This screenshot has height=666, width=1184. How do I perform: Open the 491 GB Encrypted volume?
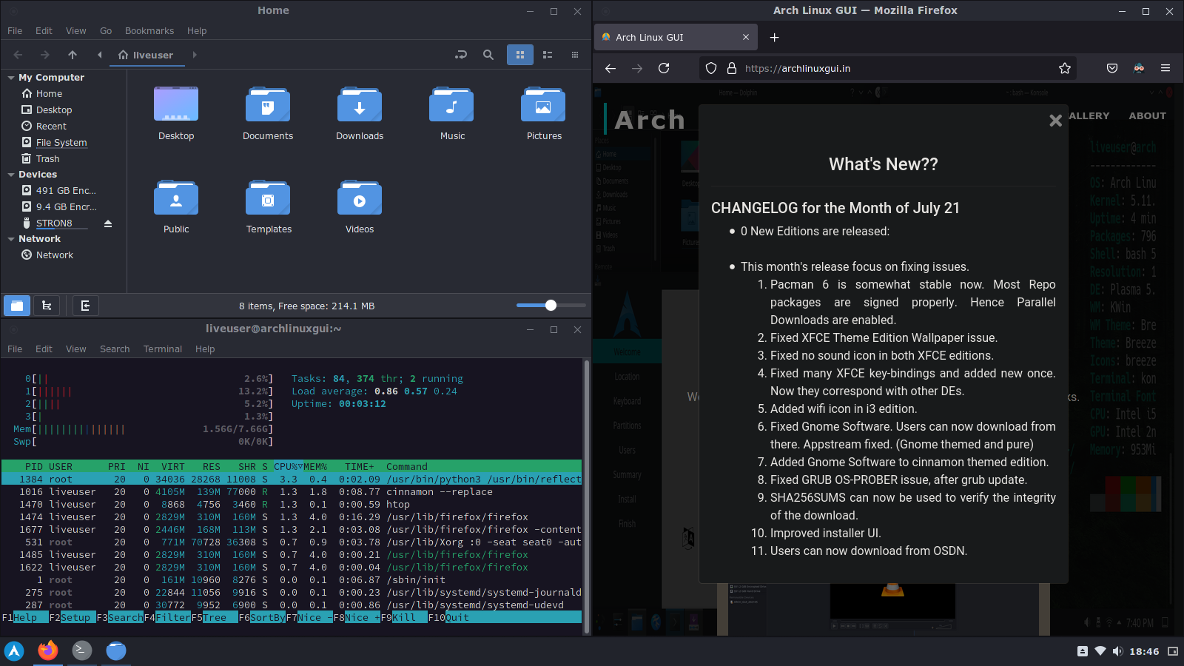point(66,191)
